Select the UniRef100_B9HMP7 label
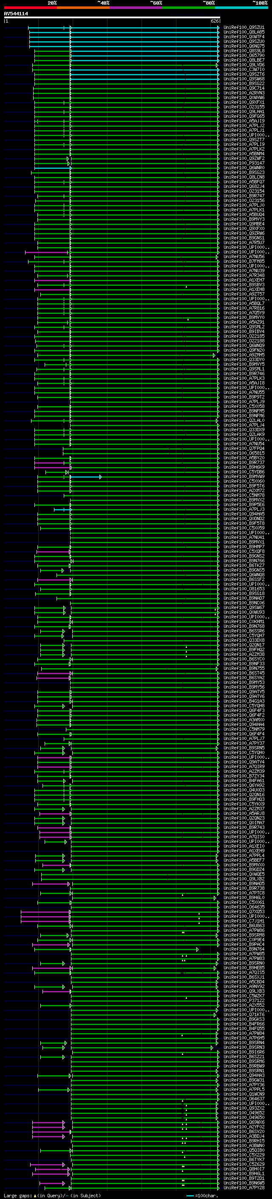 [244, 547]
